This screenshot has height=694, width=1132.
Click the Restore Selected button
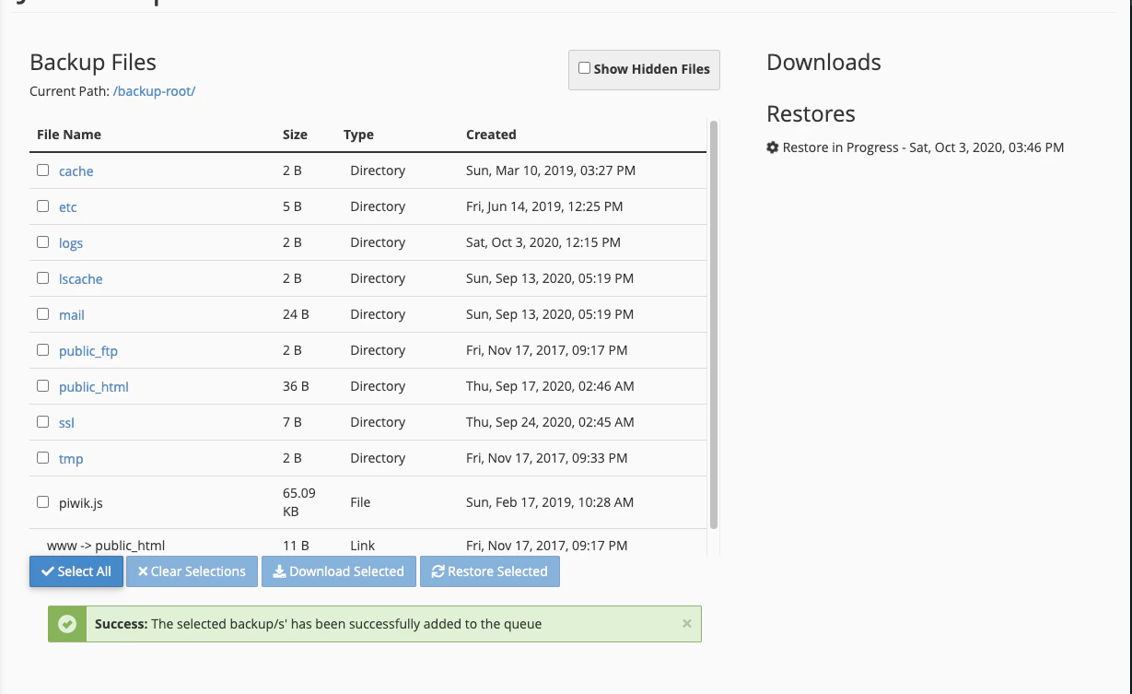[x=489, y=571]
